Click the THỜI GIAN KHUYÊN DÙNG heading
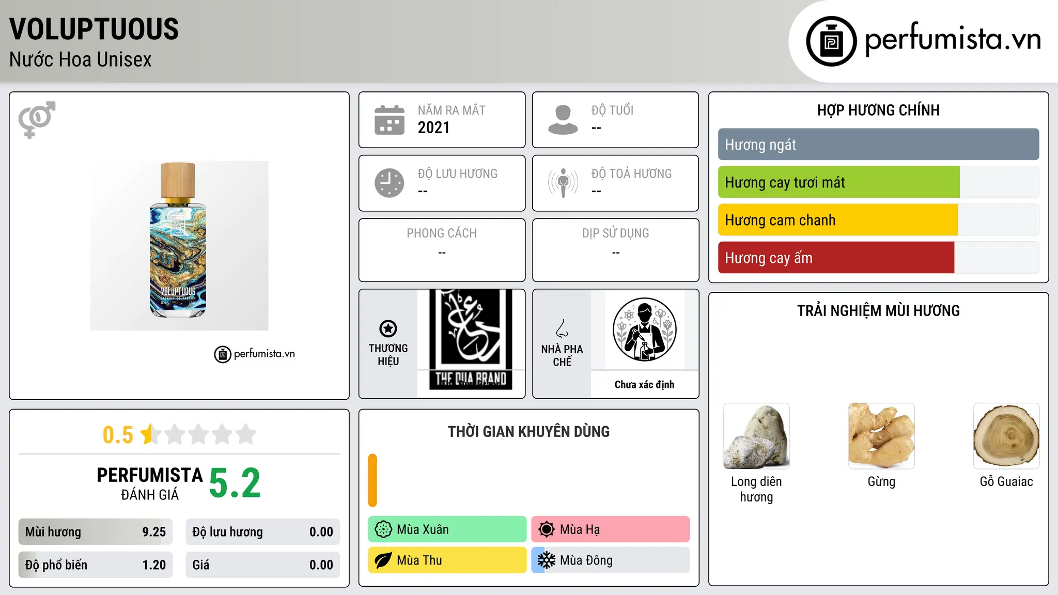1058x595 pixels. (528, 431)
